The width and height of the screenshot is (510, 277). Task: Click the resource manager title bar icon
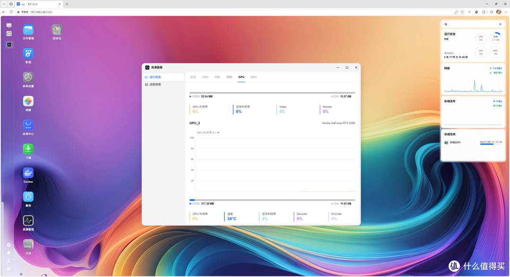click(x=147, y=67)
